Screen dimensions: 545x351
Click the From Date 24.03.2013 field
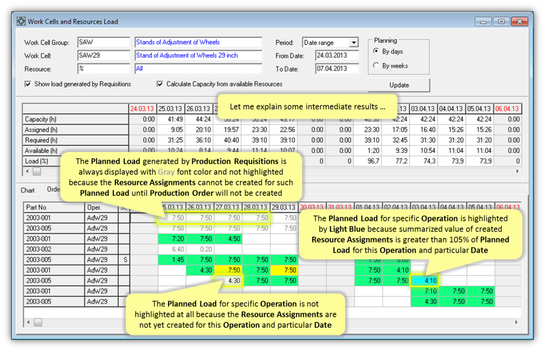coord(337,55)
